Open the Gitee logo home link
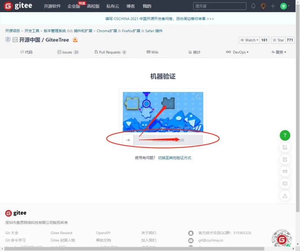300x251 pixels. [18, 6]
